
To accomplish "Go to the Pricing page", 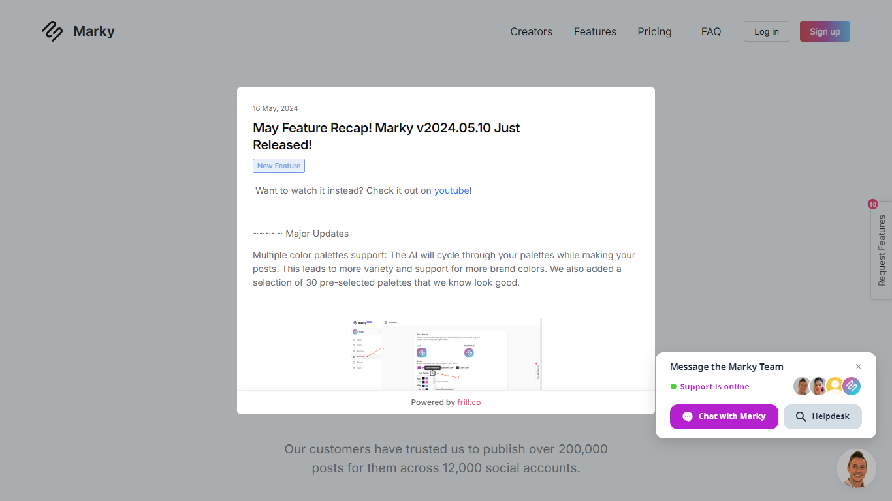I will [654, 31].
